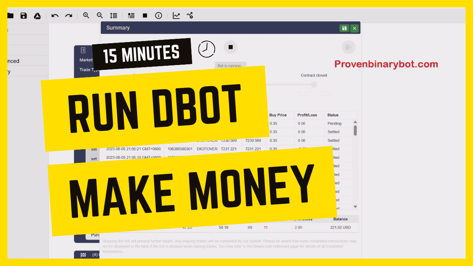
Task: Click the Status column header
Action: tap(333, 115)
